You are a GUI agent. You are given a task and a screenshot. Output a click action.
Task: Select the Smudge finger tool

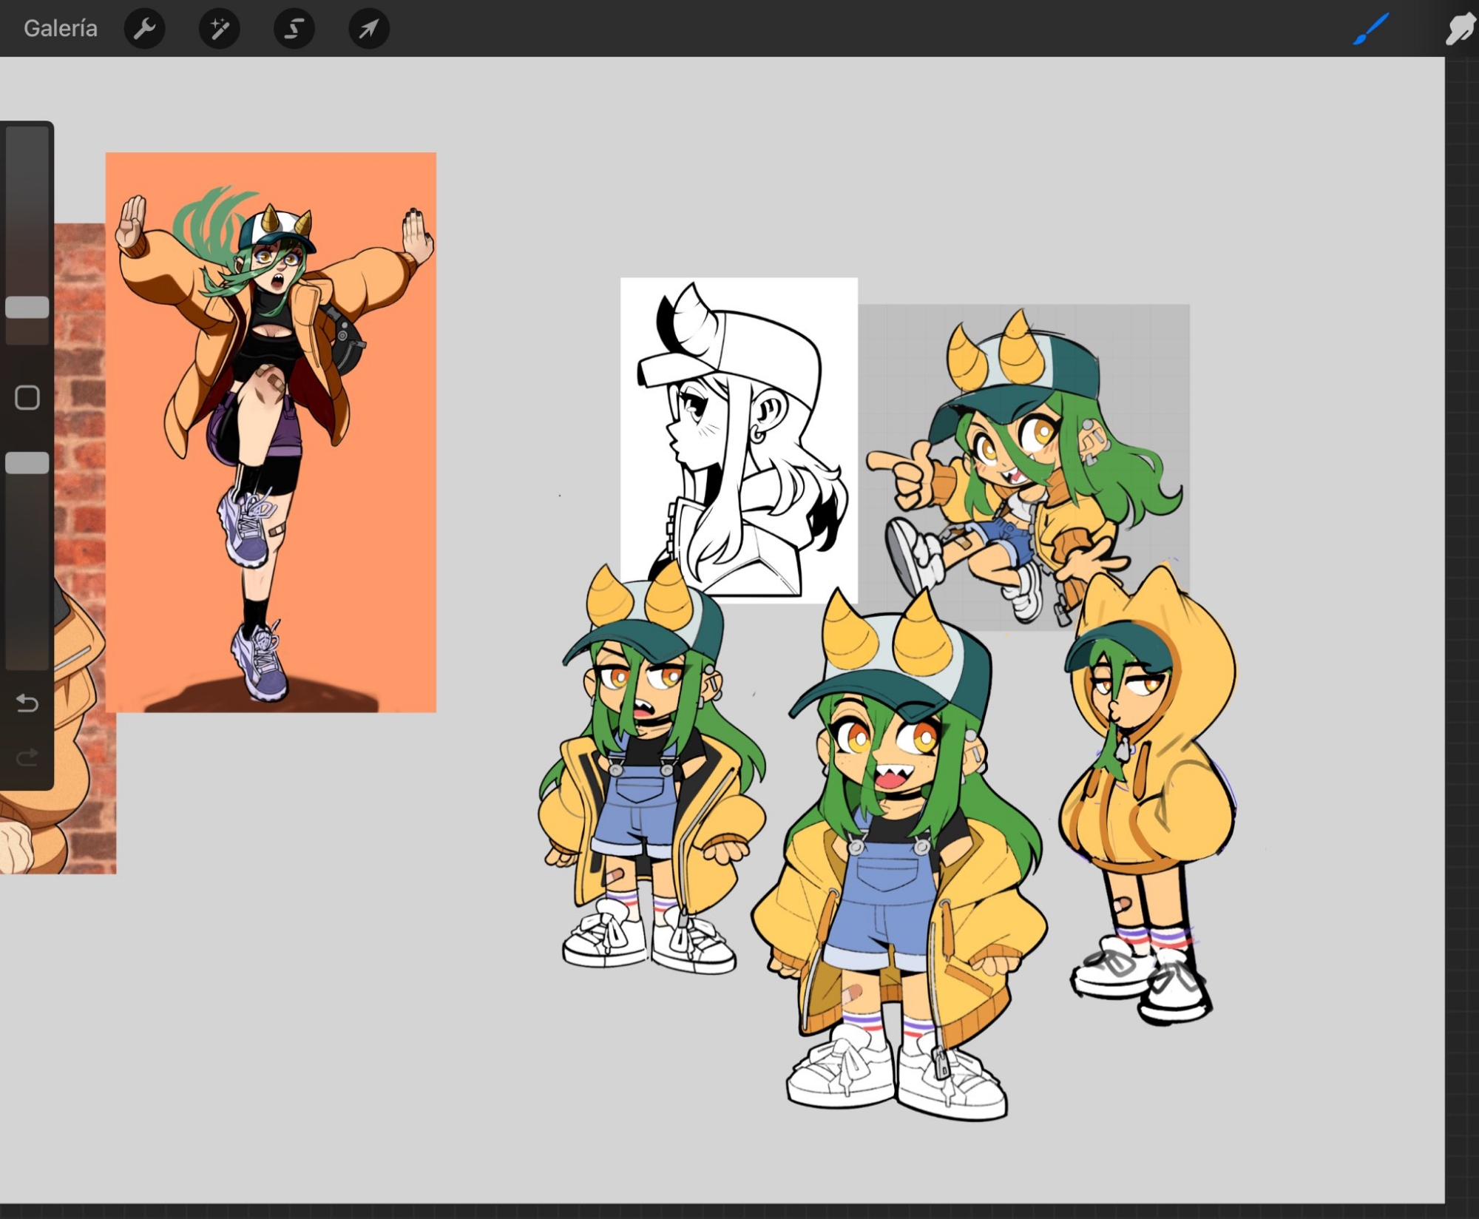point(1461,29)
